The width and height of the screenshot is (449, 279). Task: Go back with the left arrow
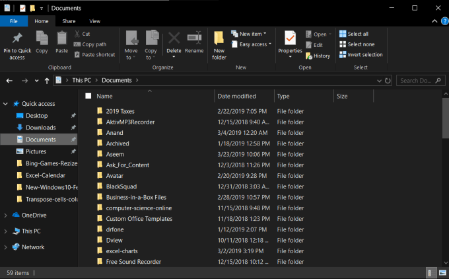[9, 81]
